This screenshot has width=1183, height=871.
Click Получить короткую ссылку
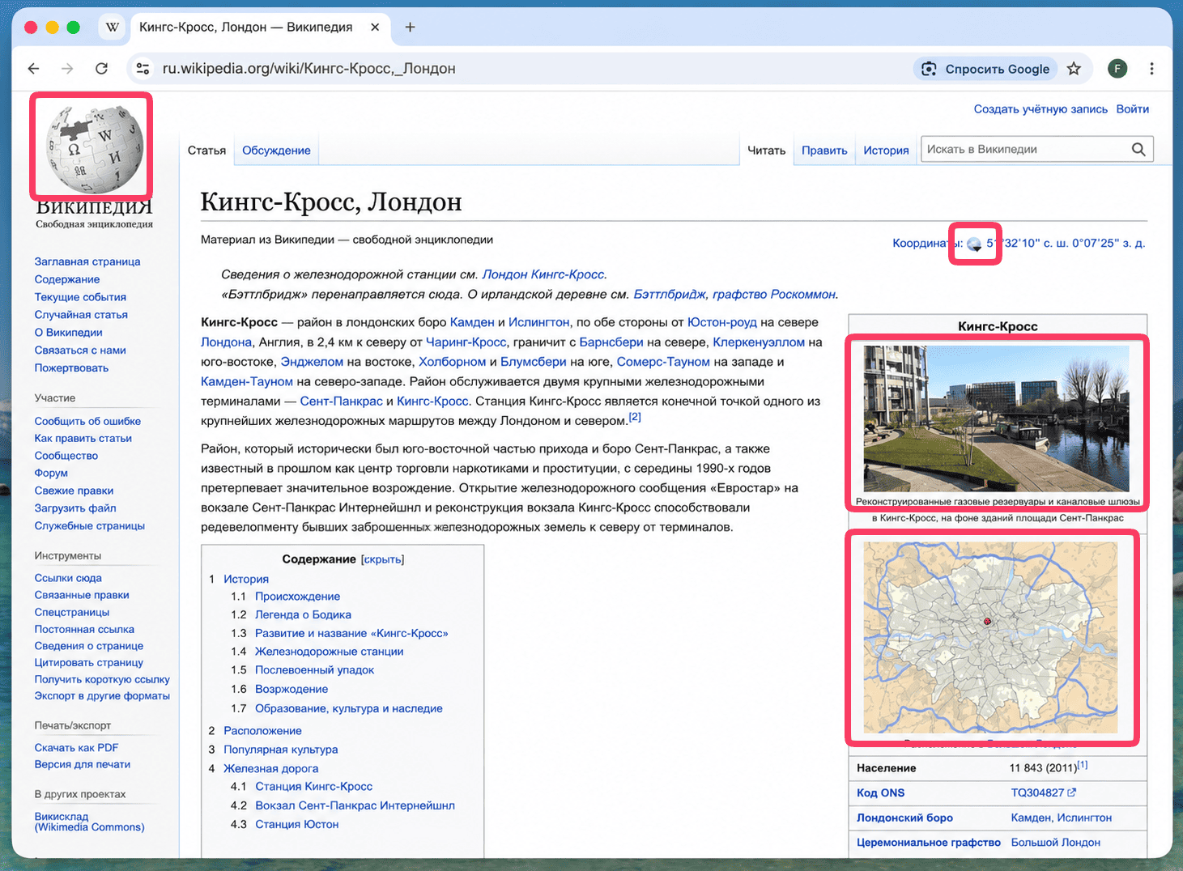(x=102, y=679)
